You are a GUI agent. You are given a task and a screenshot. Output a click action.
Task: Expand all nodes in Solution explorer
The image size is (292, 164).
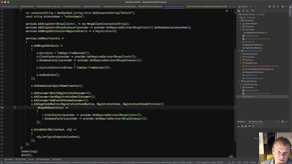click(x=274, y=6)
